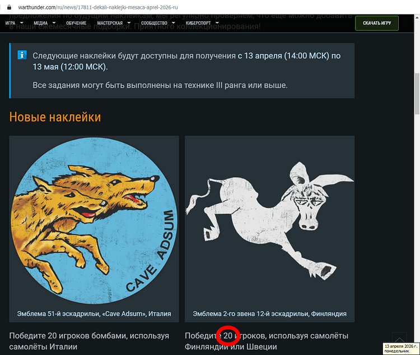Click the text 'самолёты Италии'

[x=43, y=347]
